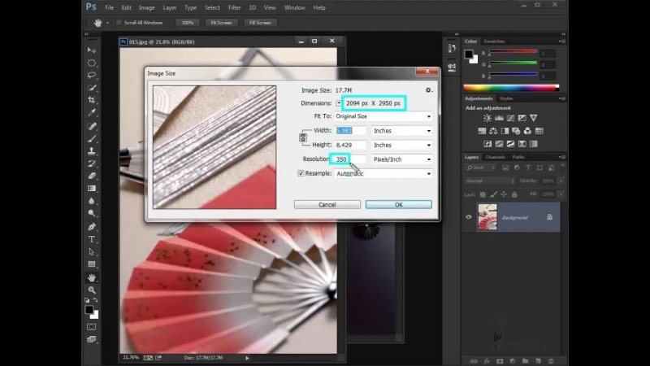The image size is (650, 366).
Task: Click the constrain proportions chain link icon
Action: coord(303,137)
